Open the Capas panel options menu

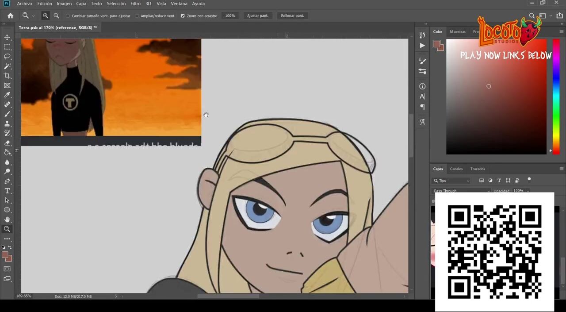pyautogui.click(x=562, y=169)
